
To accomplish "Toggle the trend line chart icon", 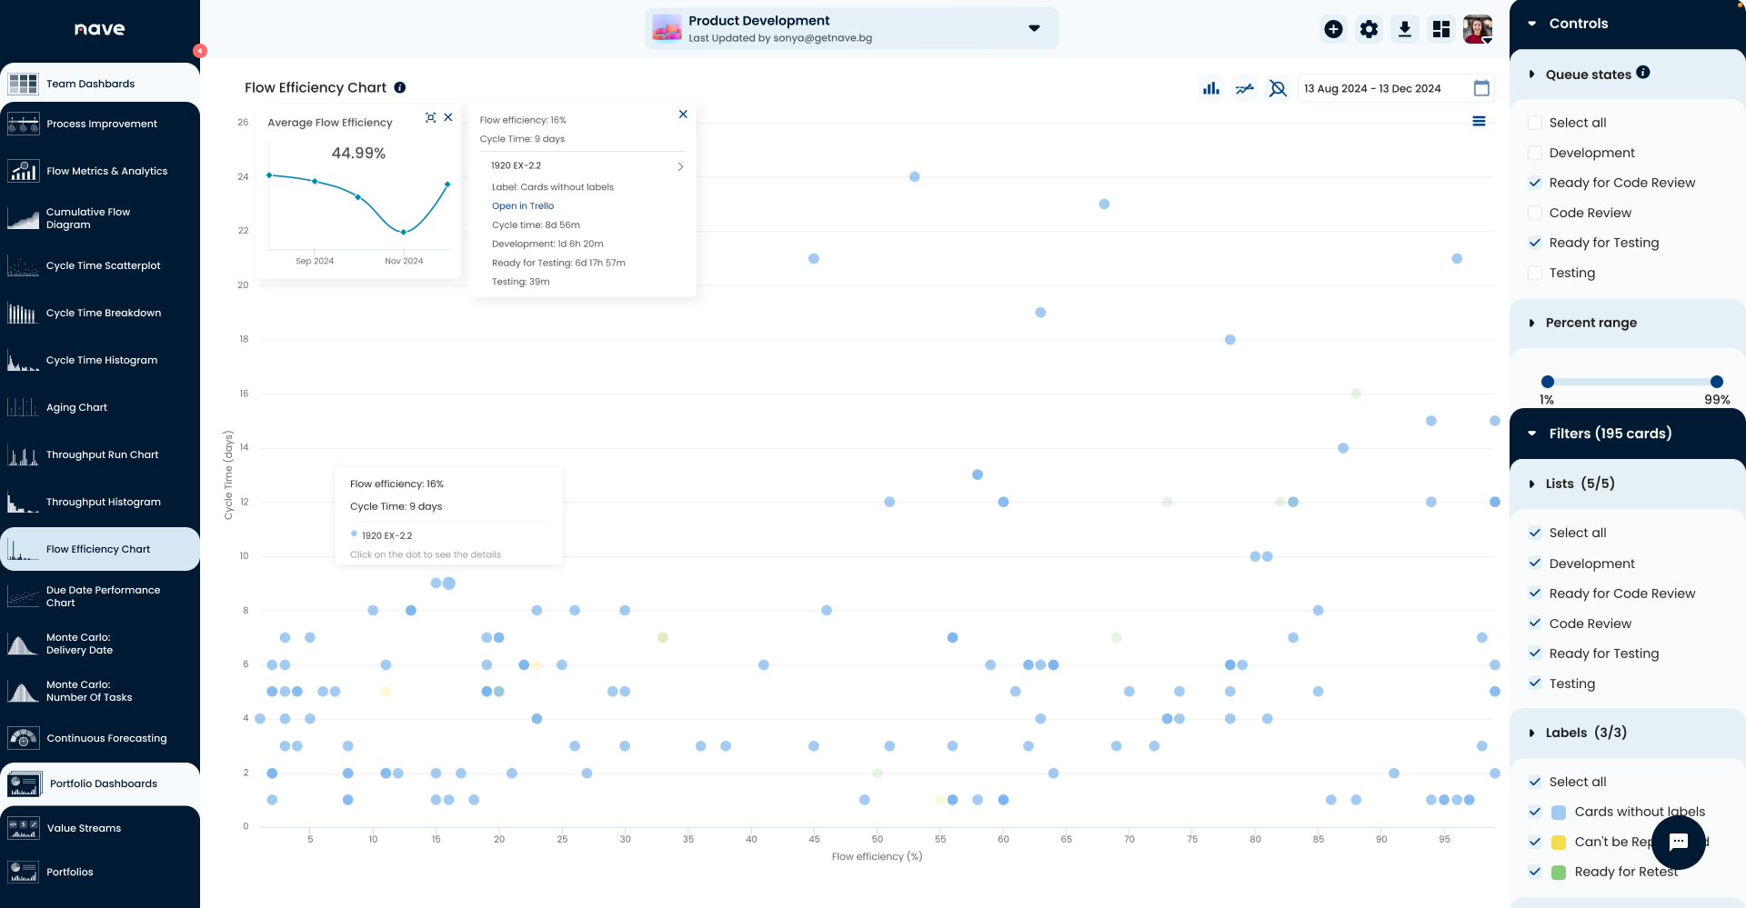I will [x=1244, y=88].
